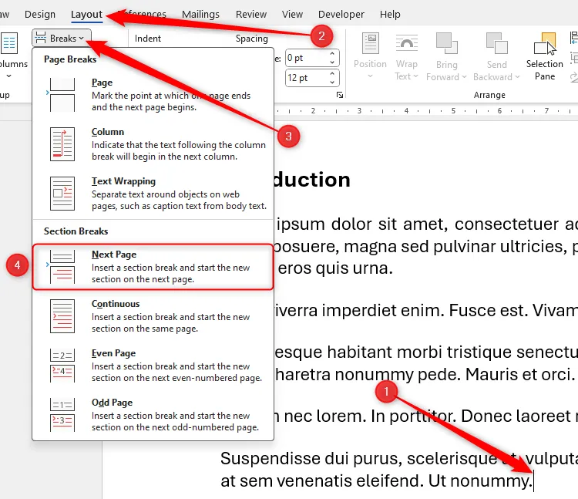Select Text Wrapping break
Image resolution: width=578 pixels, height=499 pixels.
point(153,193)
